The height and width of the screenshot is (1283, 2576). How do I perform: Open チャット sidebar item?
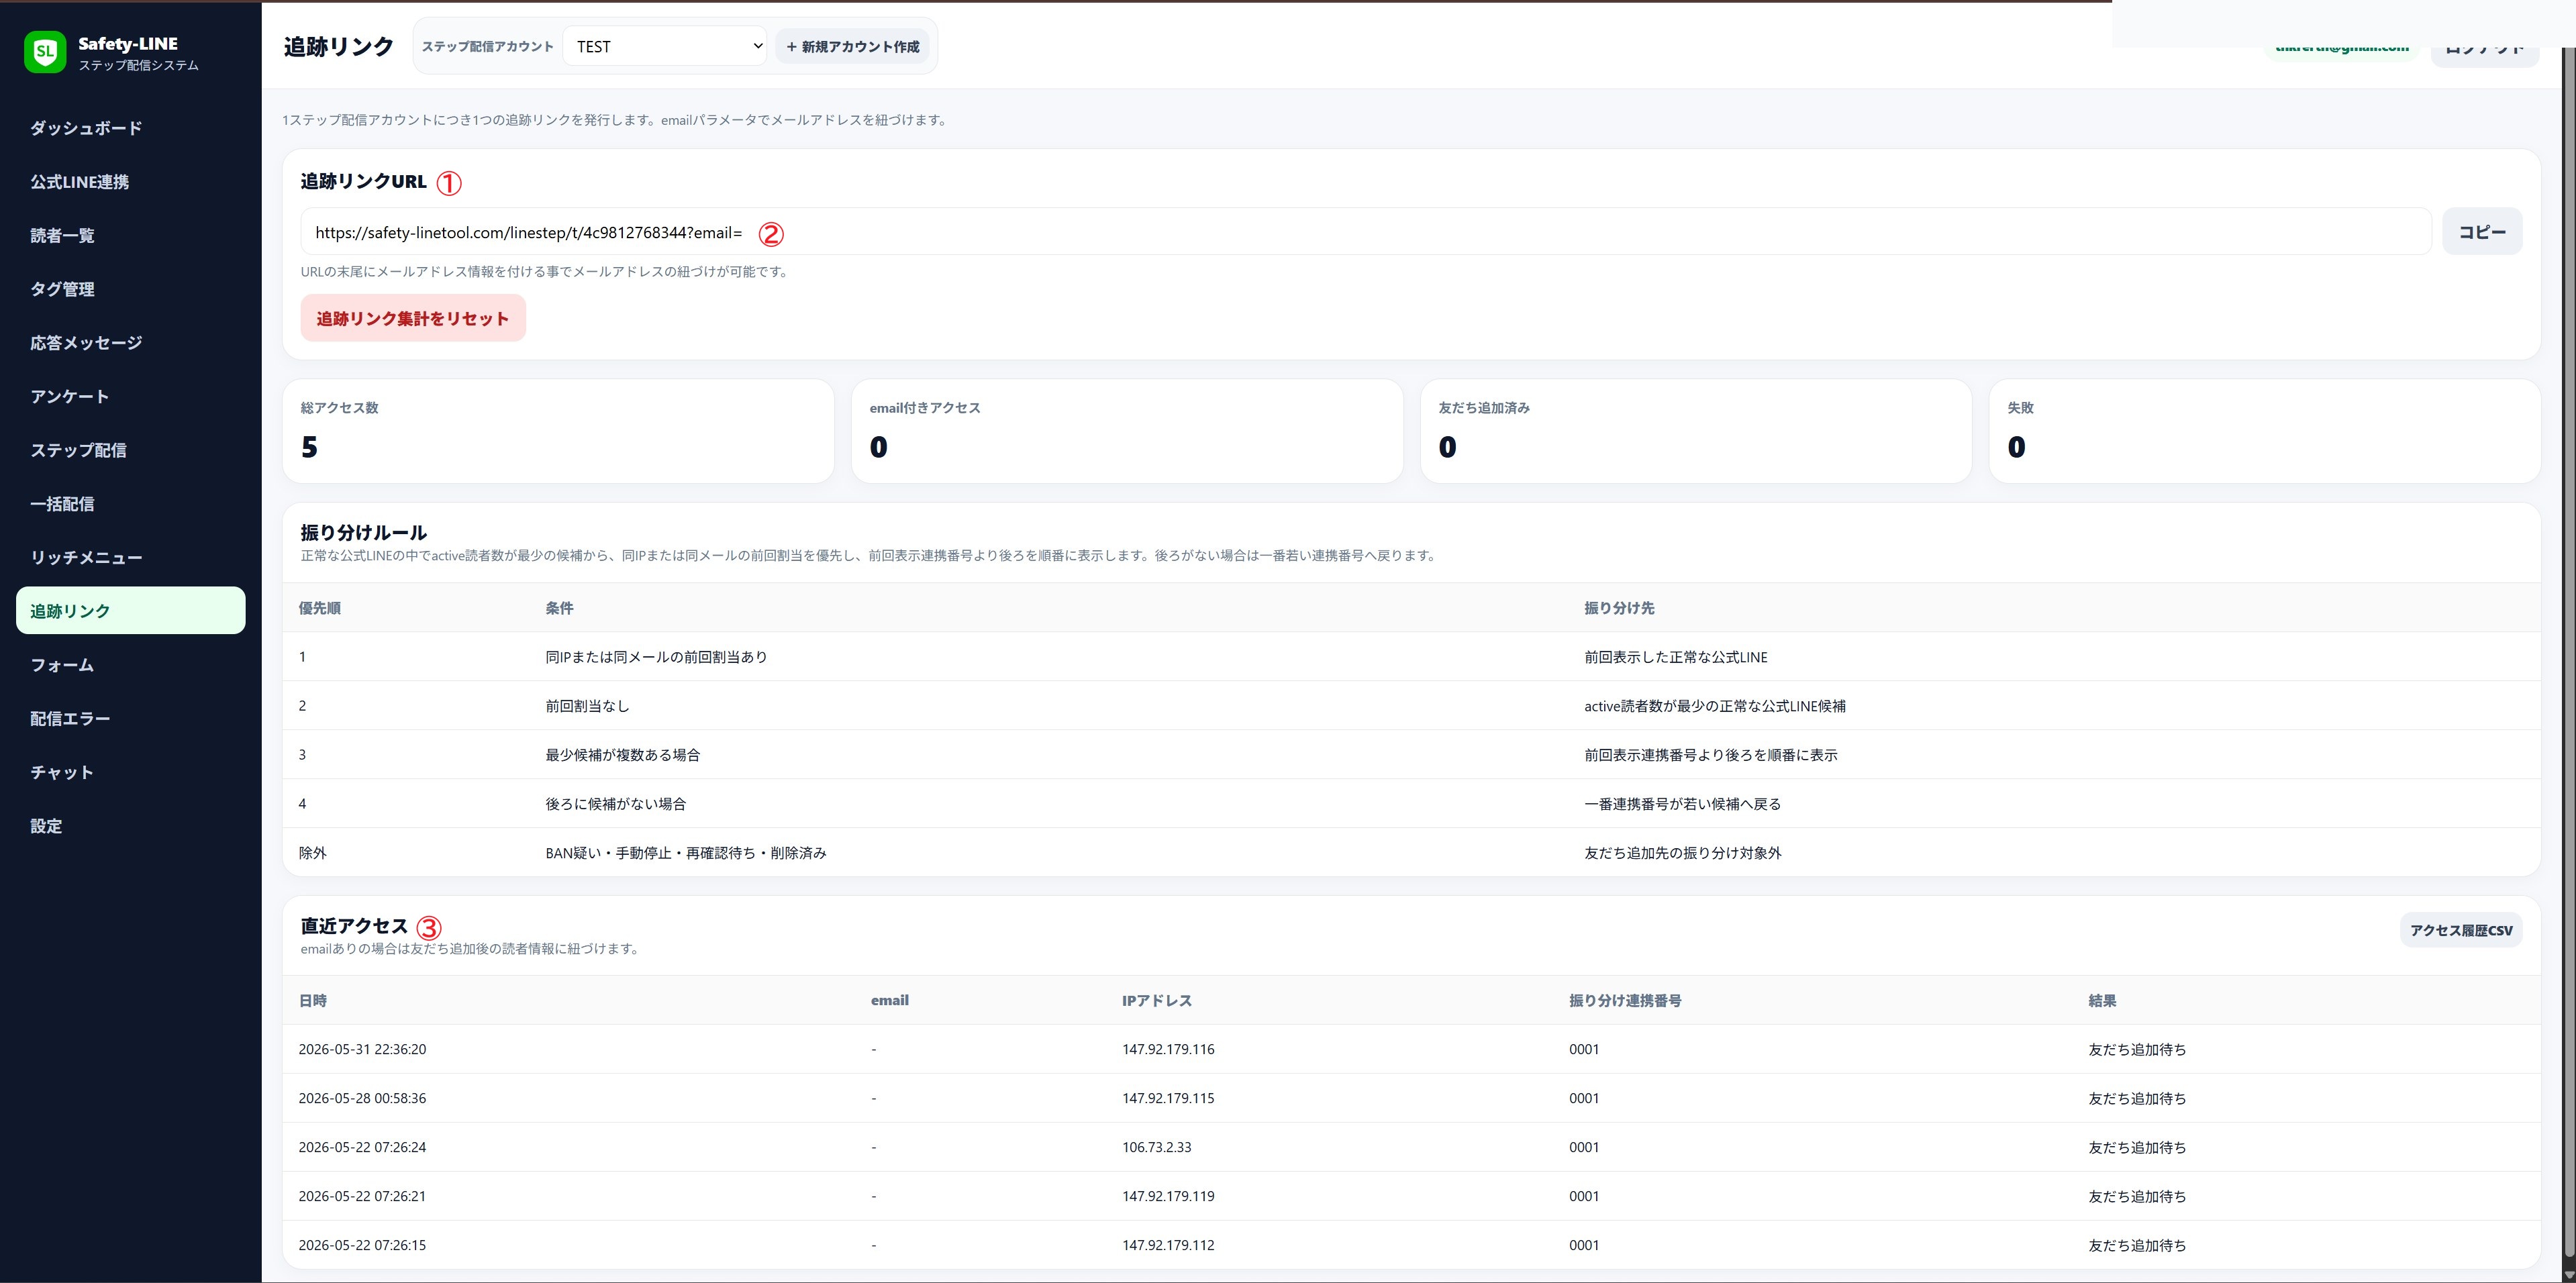pyautogui.click(x=130, y=772)
